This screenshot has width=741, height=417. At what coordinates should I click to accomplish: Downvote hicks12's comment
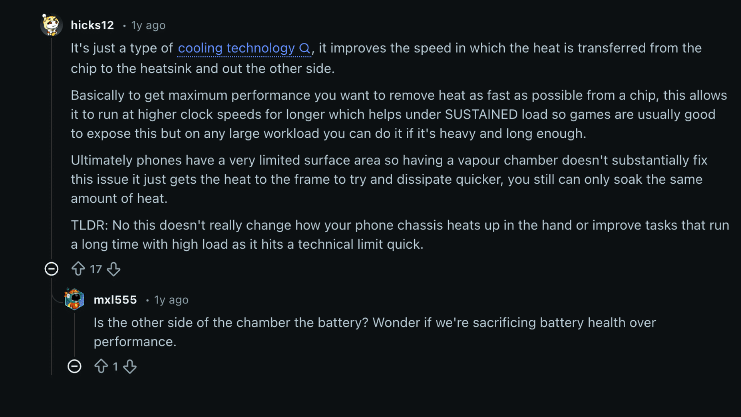(x=114, y=269)
